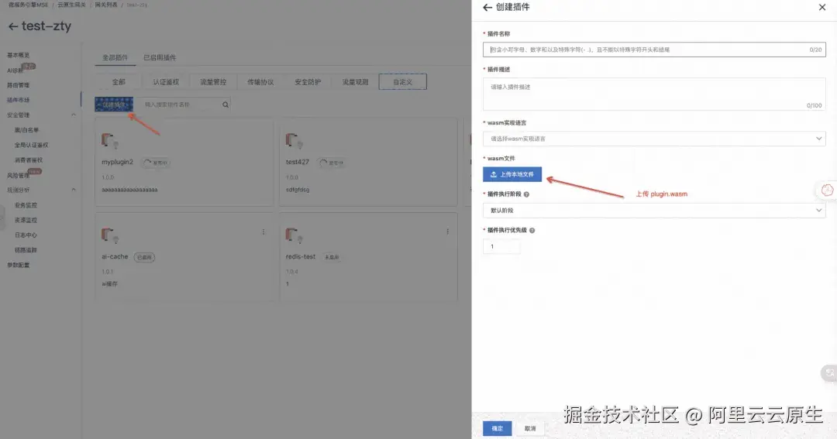Click the 云原生网关 breadcrumb
Image resolution: width=837 pixels, height=439 pixels.
(71, 5)
